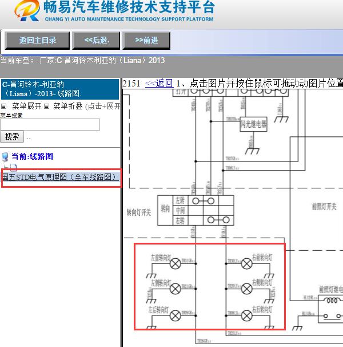
Task: Click the 返回主目录 button
Action: 37,41
